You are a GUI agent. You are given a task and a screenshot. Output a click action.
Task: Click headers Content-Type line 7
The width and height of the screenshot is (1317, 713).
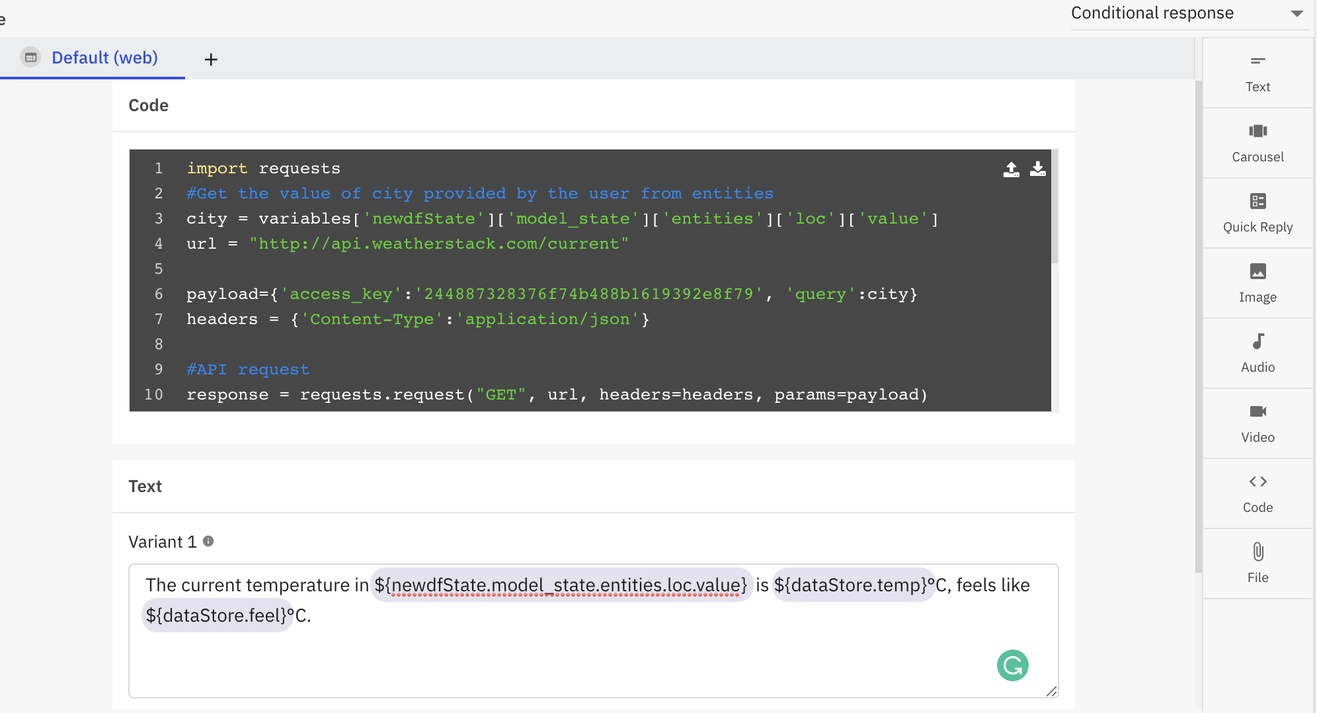pos(418,319)
